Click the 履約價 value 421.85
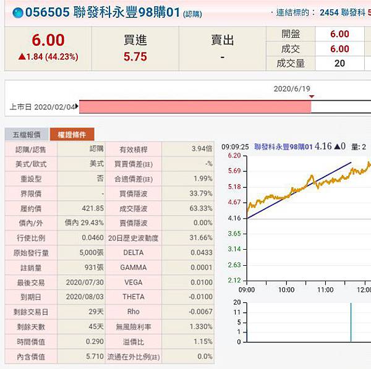This screenshot has width=371, height=369. coord(93,208)
